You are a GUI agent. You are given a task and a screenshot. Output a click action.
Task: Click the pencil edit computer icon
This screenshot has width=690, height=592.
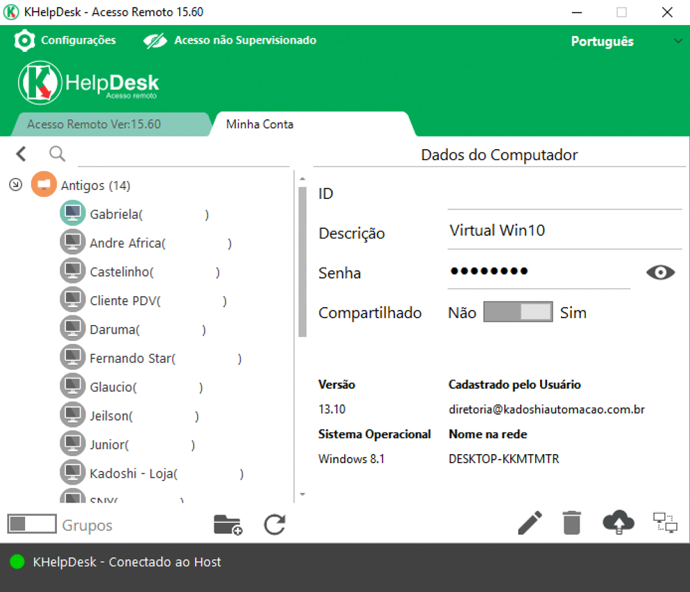coord(530,523)
